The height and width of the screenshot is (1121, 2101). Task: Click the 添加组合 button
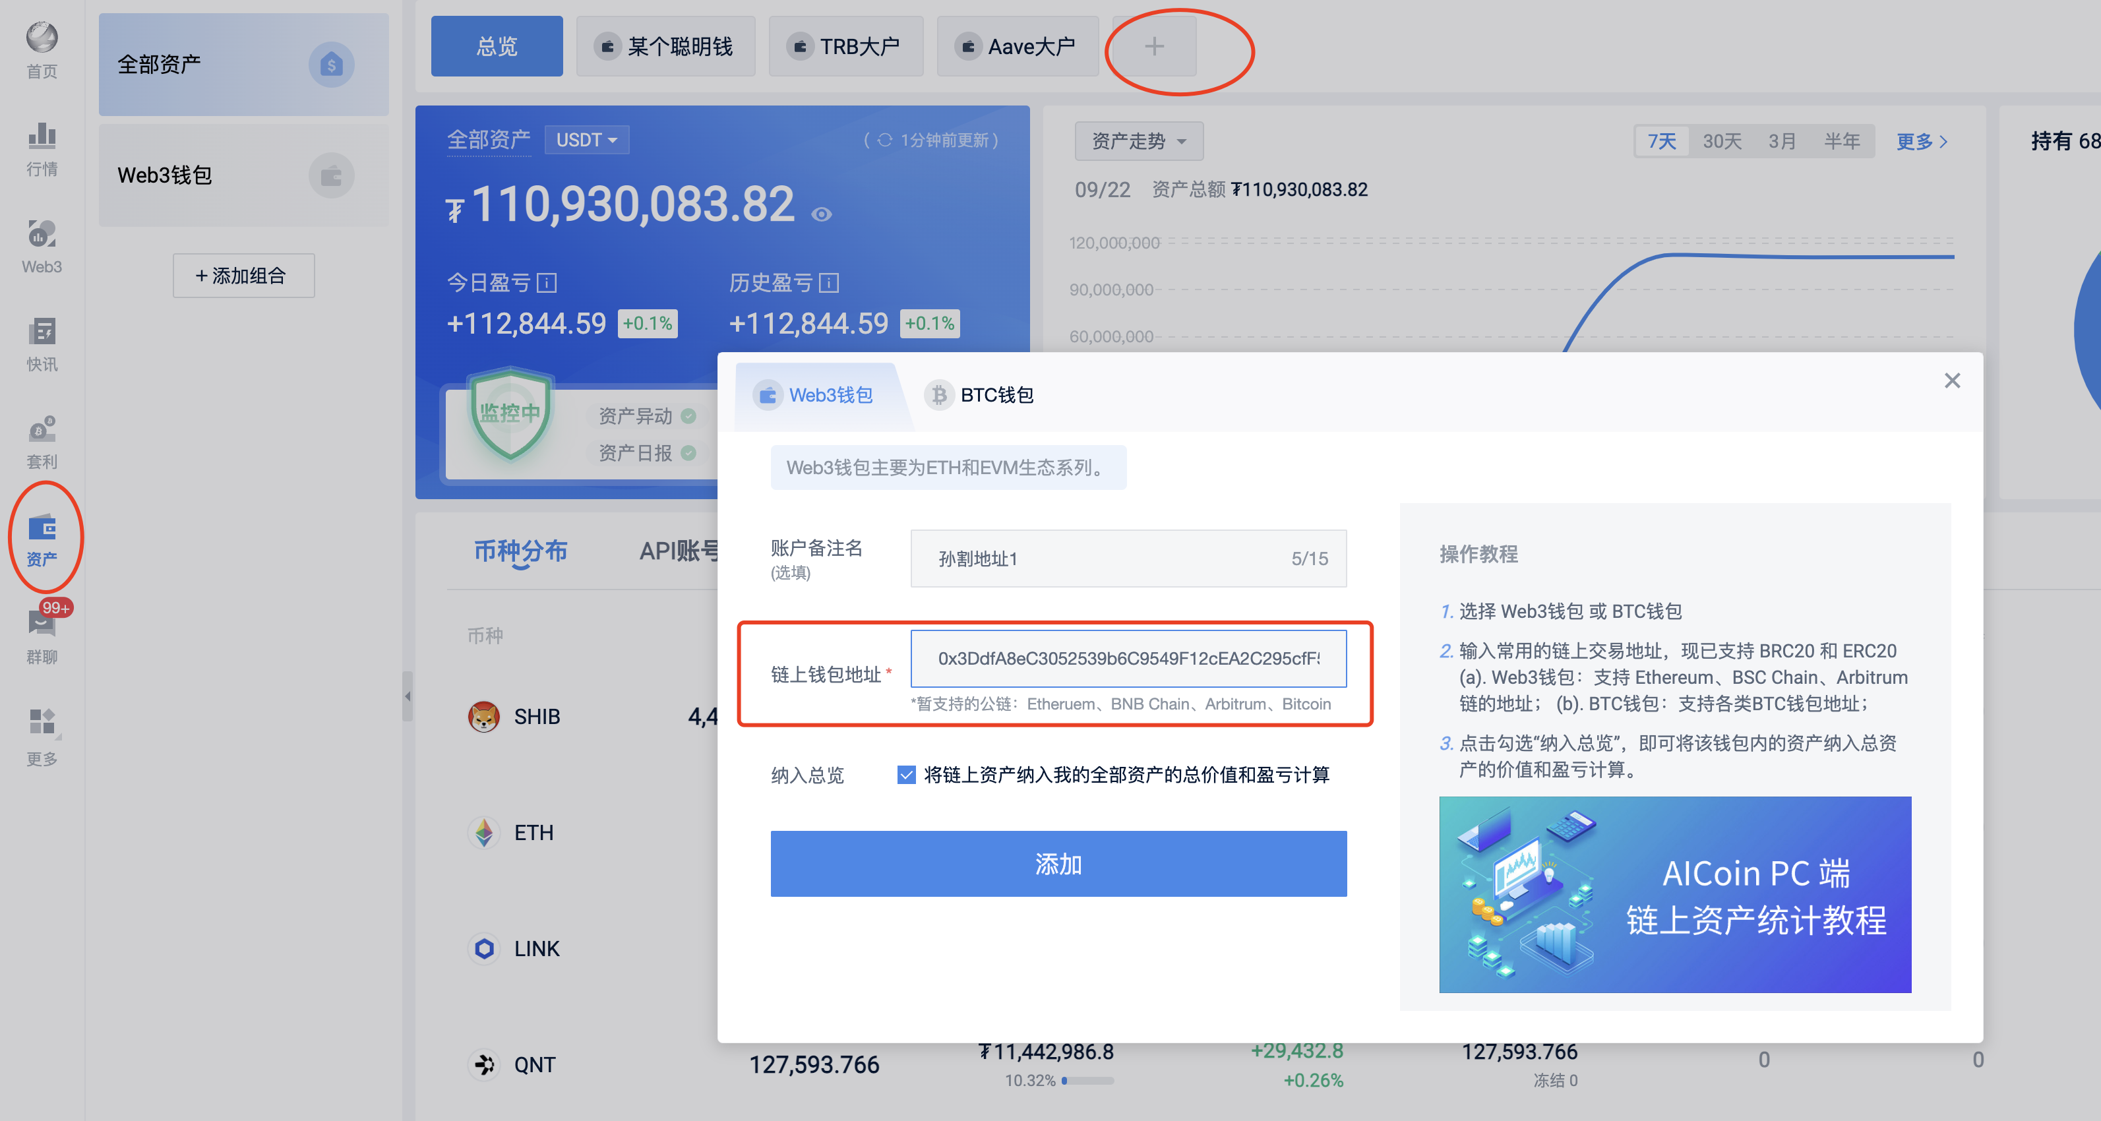(243, 276)
